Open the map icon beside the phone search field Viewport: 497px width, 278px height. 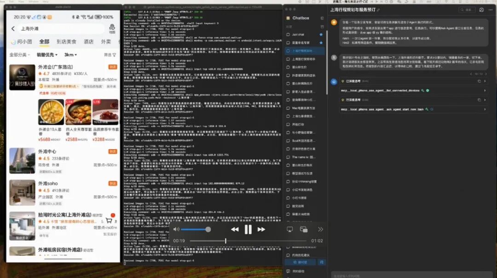[112, 29]
